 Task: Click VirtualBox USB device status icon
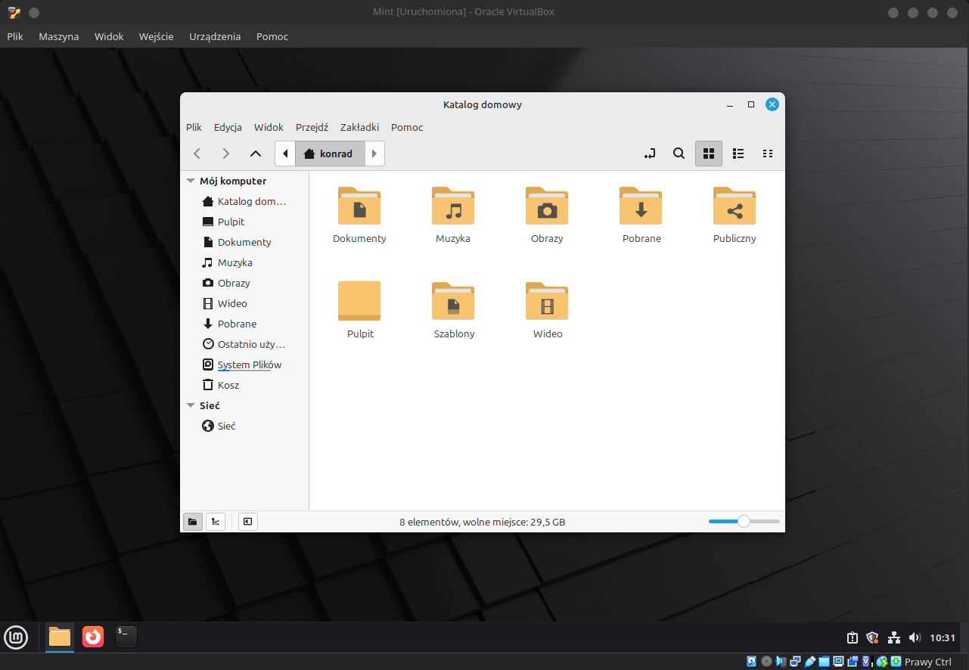[810, 662]
